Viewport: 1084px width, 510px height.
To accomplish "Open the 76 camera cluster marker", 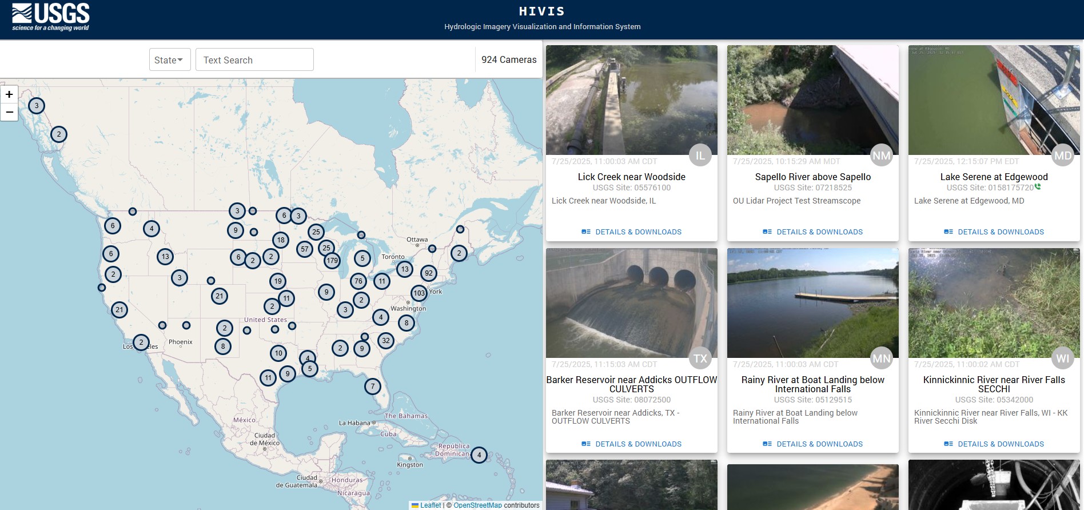I will tap(358, 281).
